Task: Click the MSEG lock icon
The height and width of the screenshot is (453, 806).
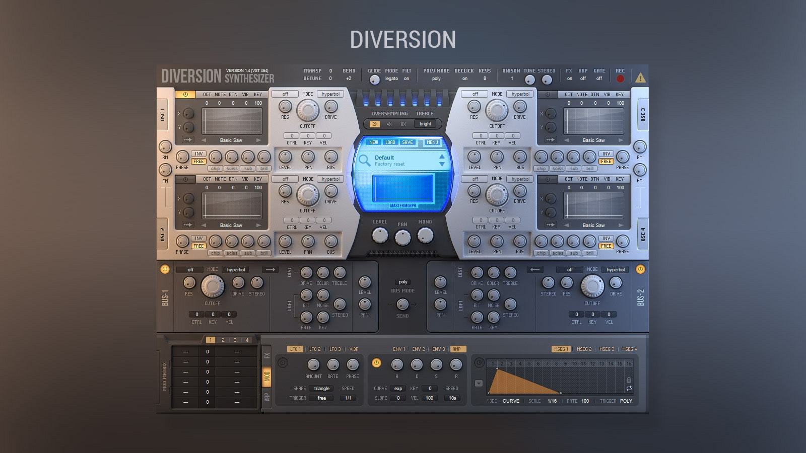Action: click(x=629, y=380)
